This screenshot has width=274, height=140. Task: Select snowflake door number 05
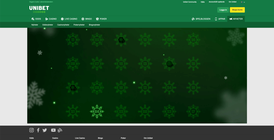point(73,64)
